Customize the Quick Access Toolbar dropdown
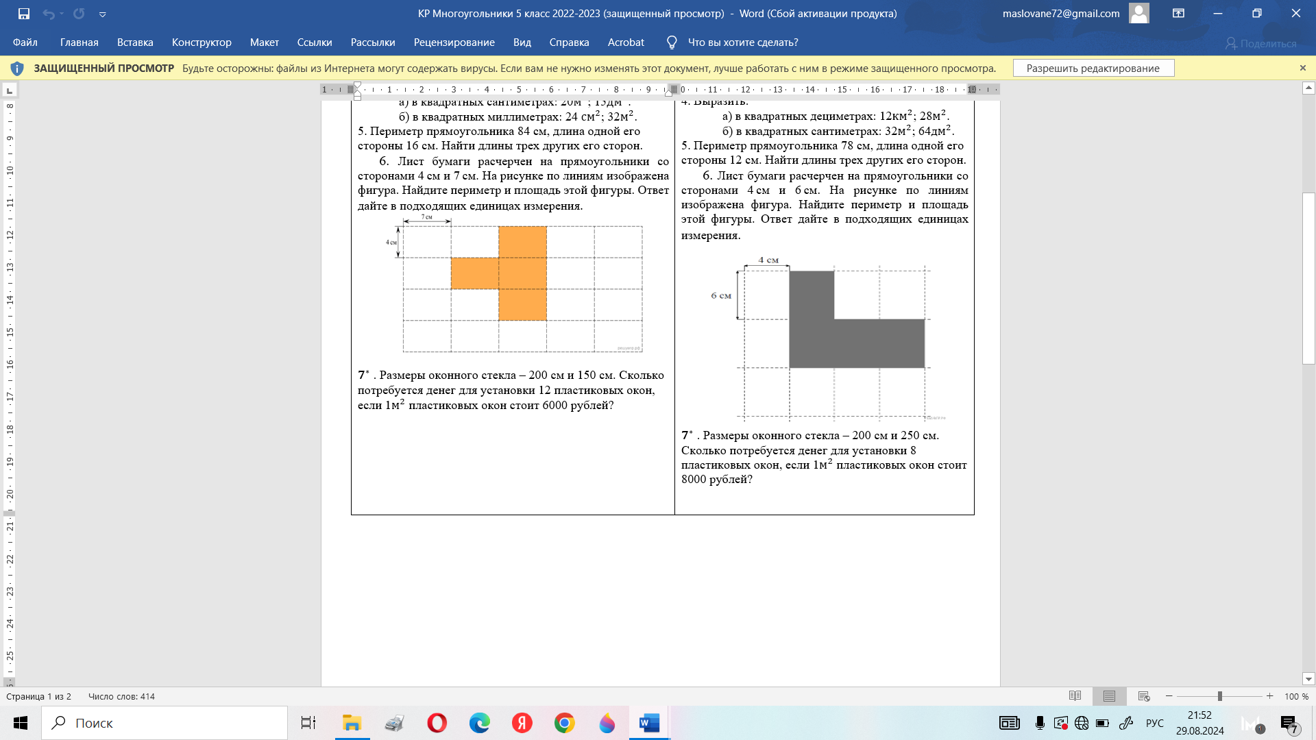Image resolution: width=1316 pixels, height=740 pixels. pyautogui.click(x=102, y=14)
